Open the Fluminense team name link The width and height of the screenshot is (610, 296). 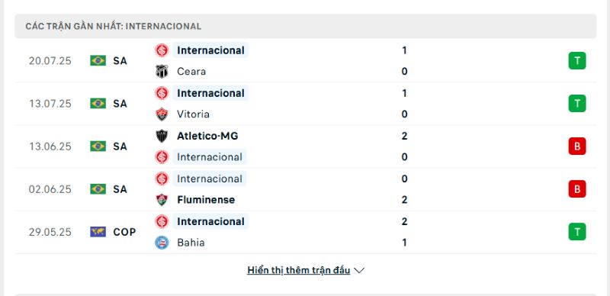[x=206, y=200]
